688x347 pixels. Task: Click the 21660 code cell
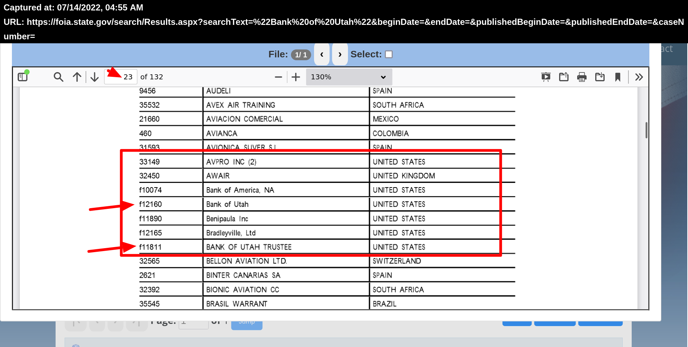click(x=149, y=119)
